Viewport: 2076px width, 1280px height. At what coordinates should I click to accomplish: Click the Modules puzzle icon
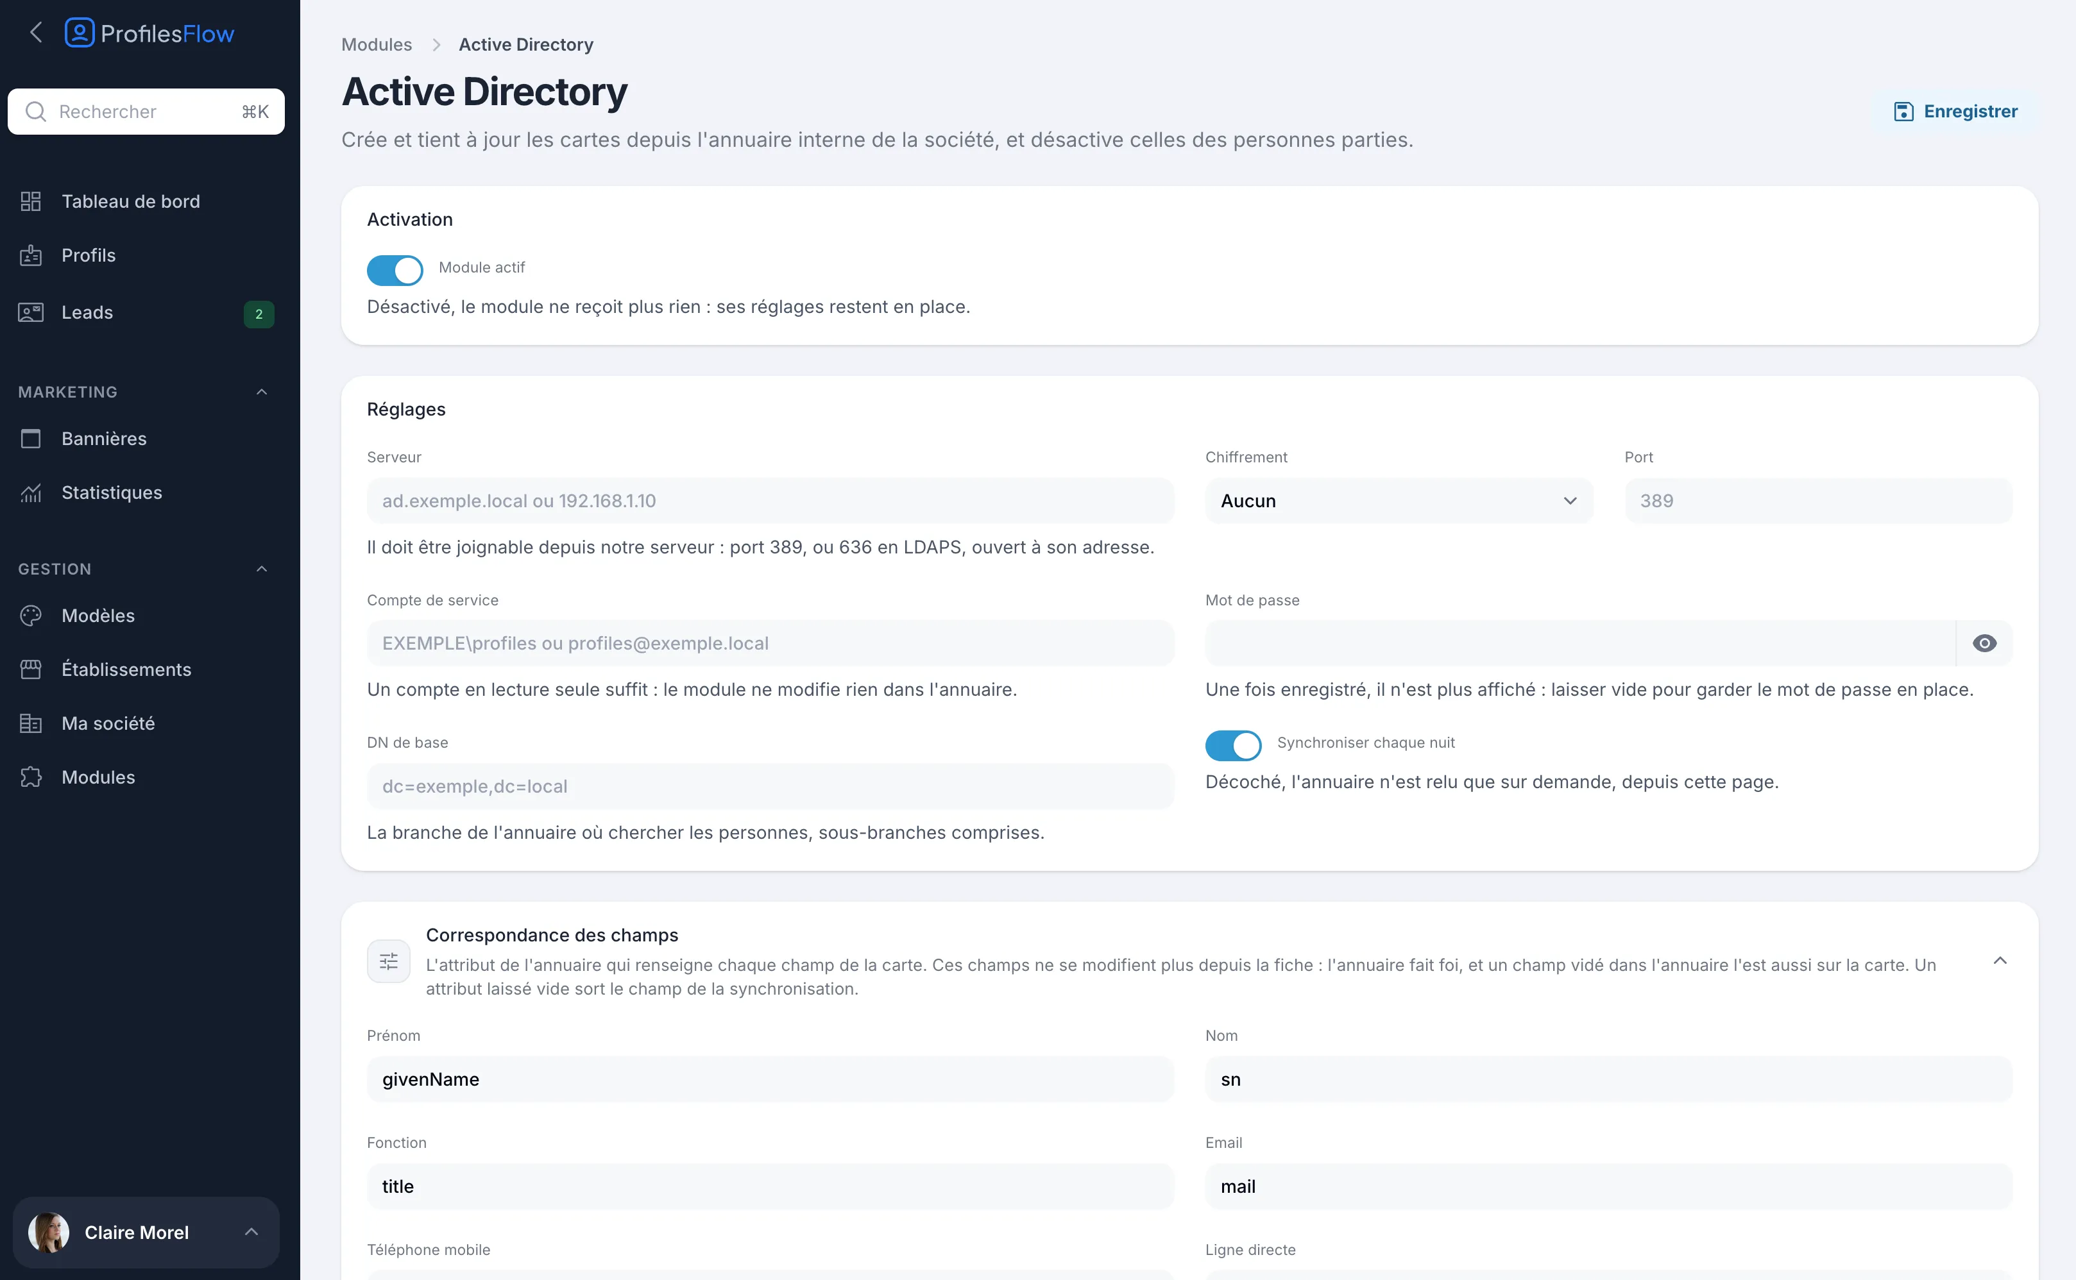[x=31, y=777]
